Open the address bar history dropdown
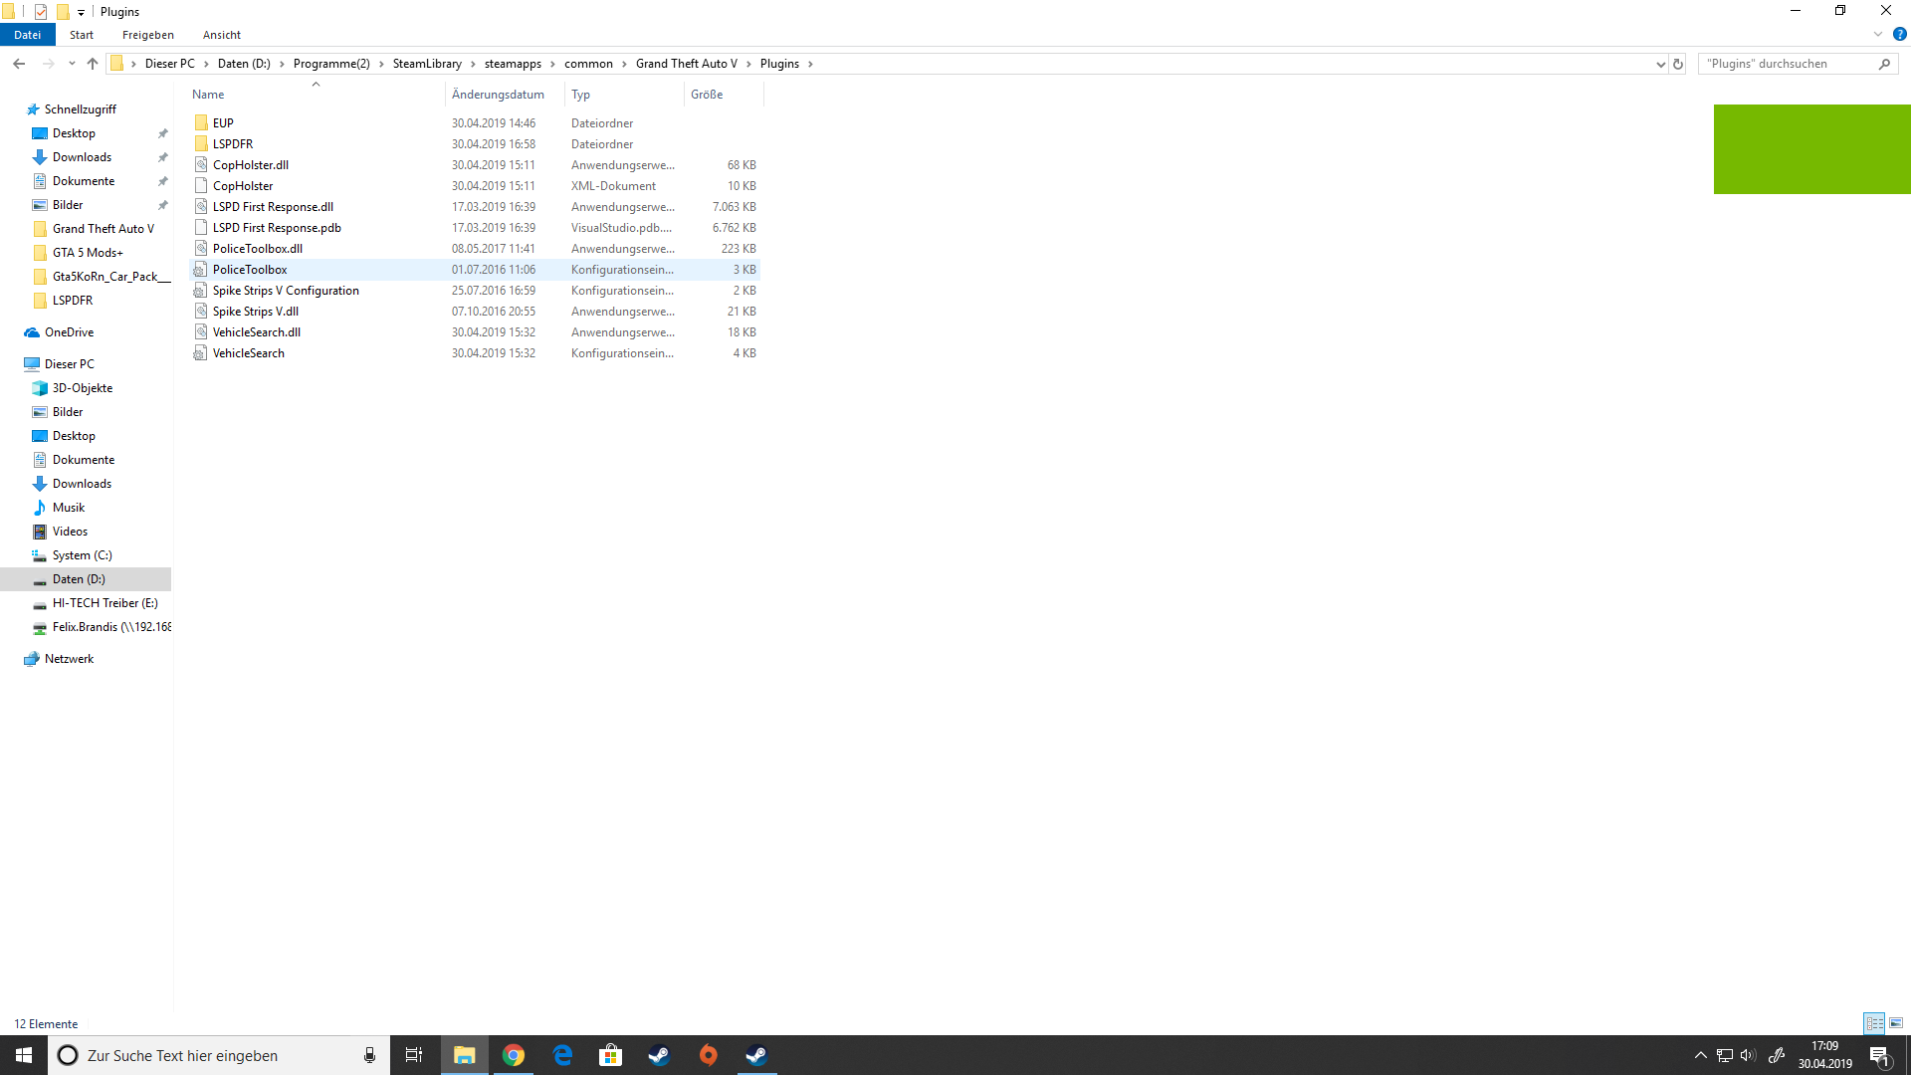This screenshot has height=1075, width=1911. [x=1660, y=64]
